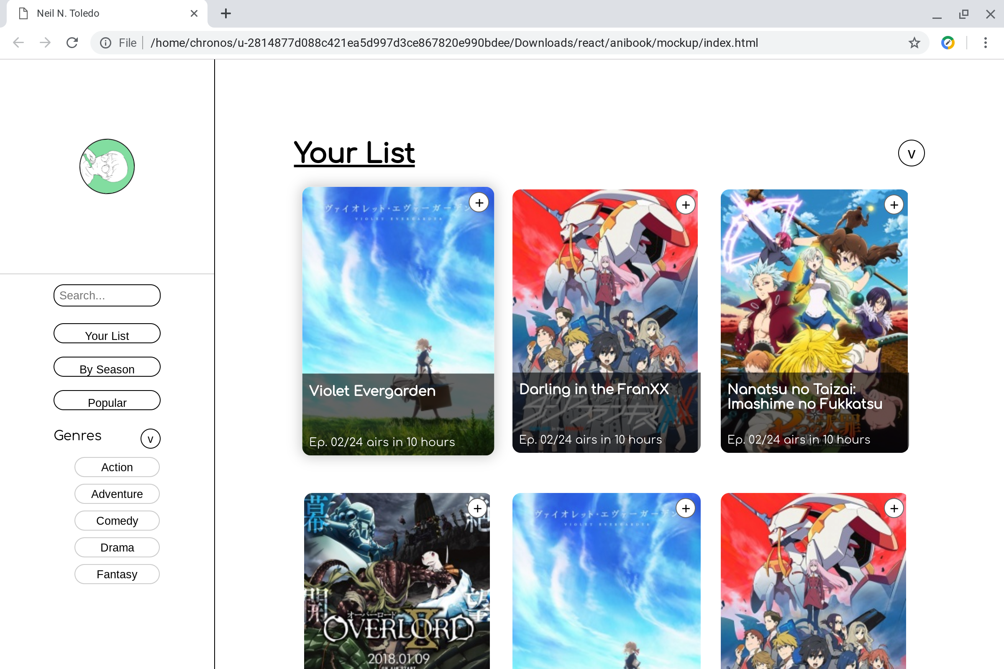Select the Neil N. Toledo tab
1004x669 pixels.
tap(107, 14)
